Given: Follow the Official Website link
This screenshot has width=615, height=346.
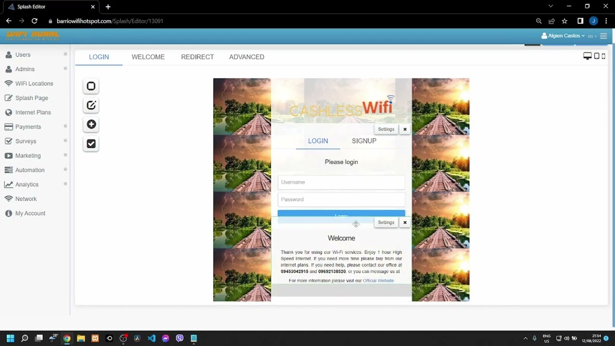Looking at the screenshot, I should click(378, 281).
